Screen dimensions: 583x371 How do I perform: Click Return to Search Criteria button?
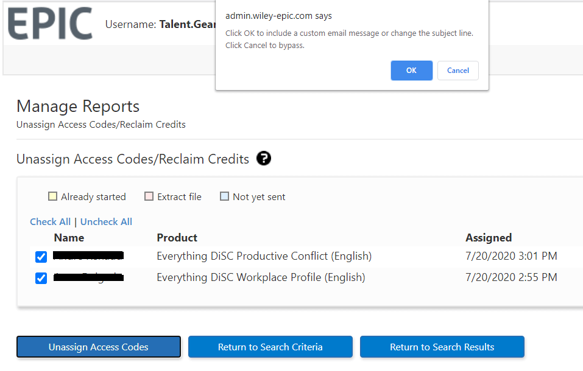point(270,347)
